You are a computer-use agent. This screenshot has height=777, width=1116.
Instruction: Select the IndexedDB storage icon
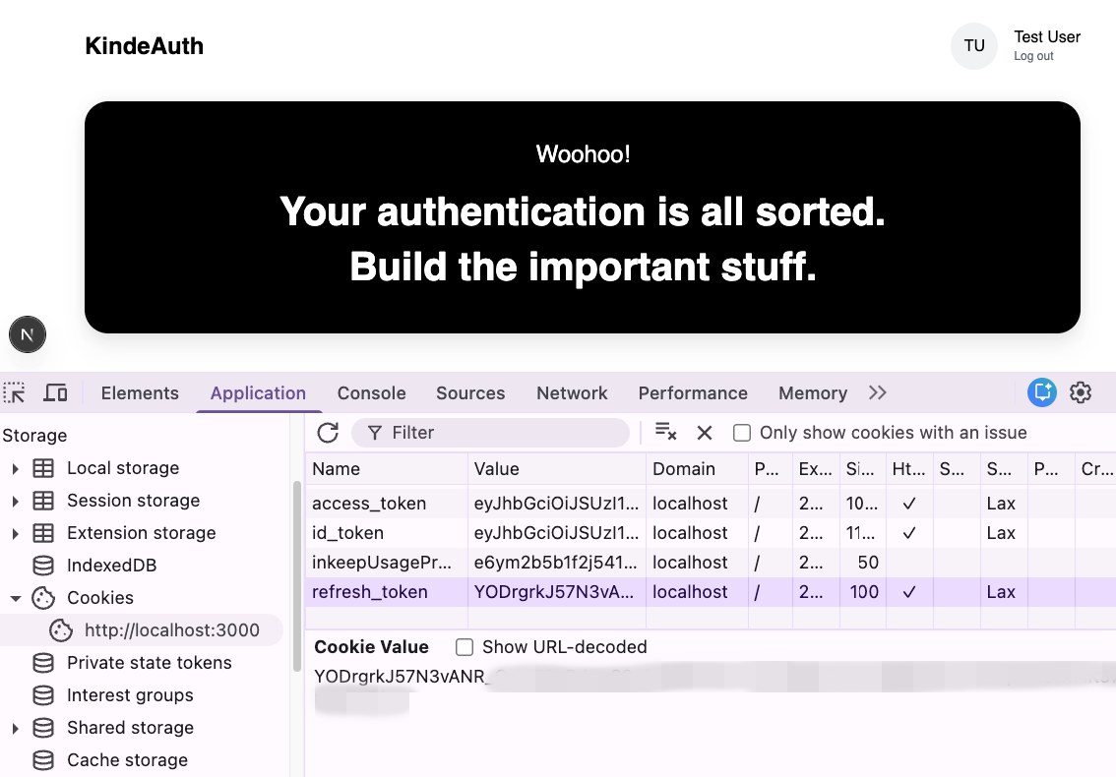43,565
